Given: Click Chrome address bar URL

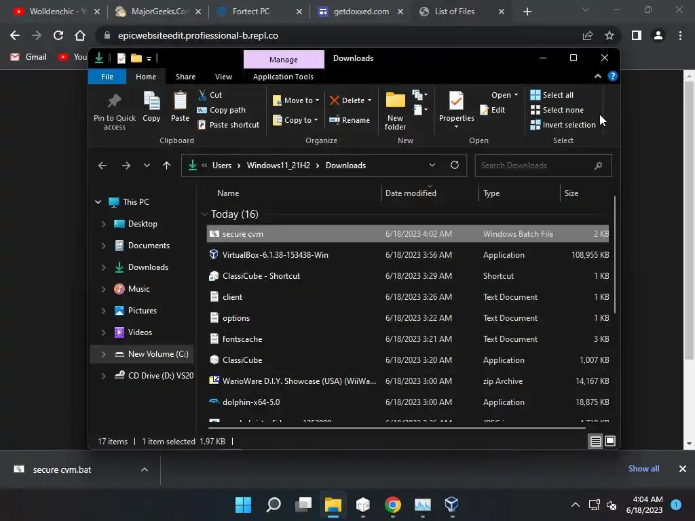Looking at the screenshot, I should [198, 35].
